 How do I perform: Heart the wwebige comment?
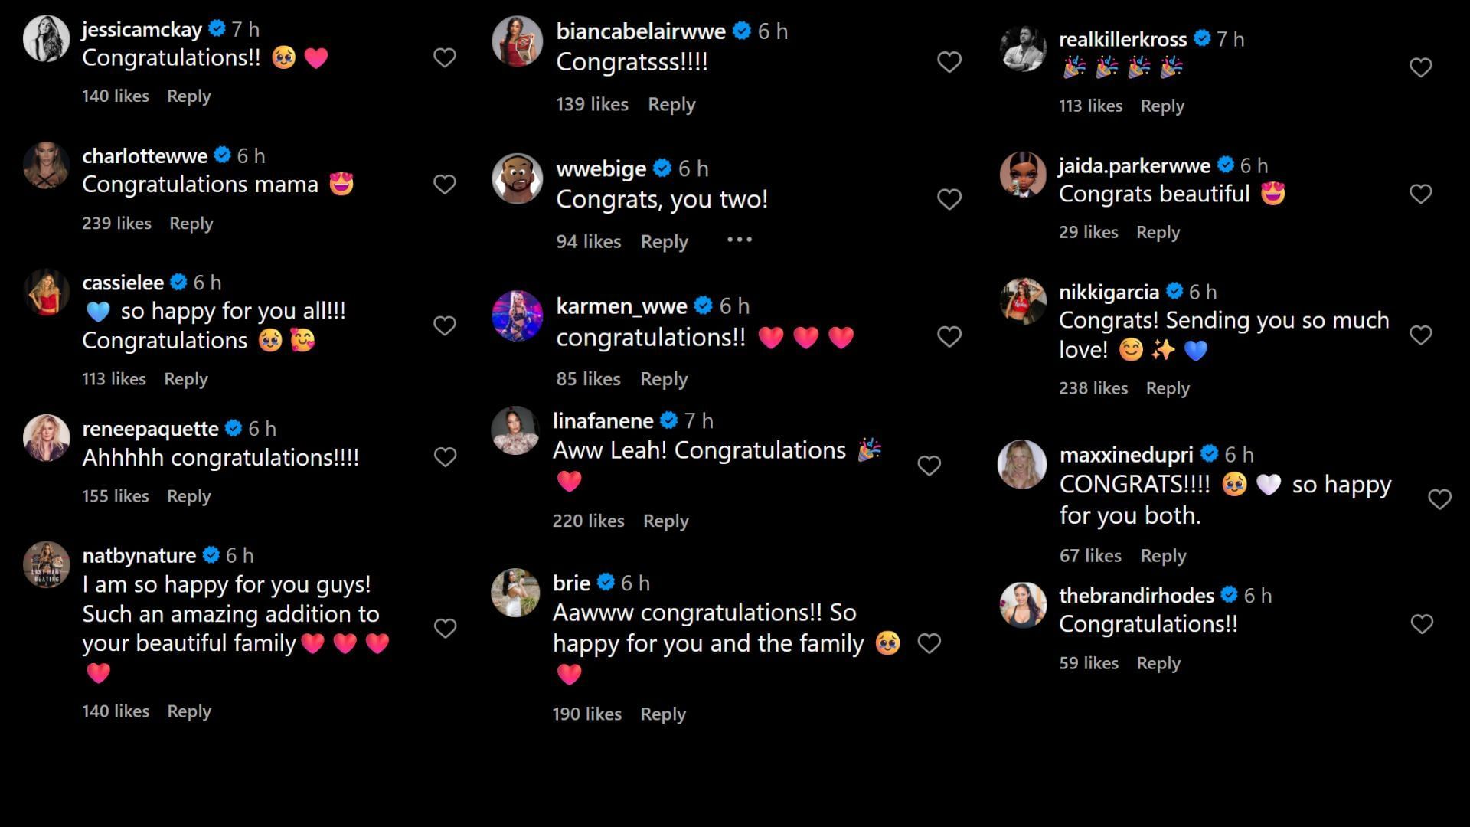pos(949,199)
